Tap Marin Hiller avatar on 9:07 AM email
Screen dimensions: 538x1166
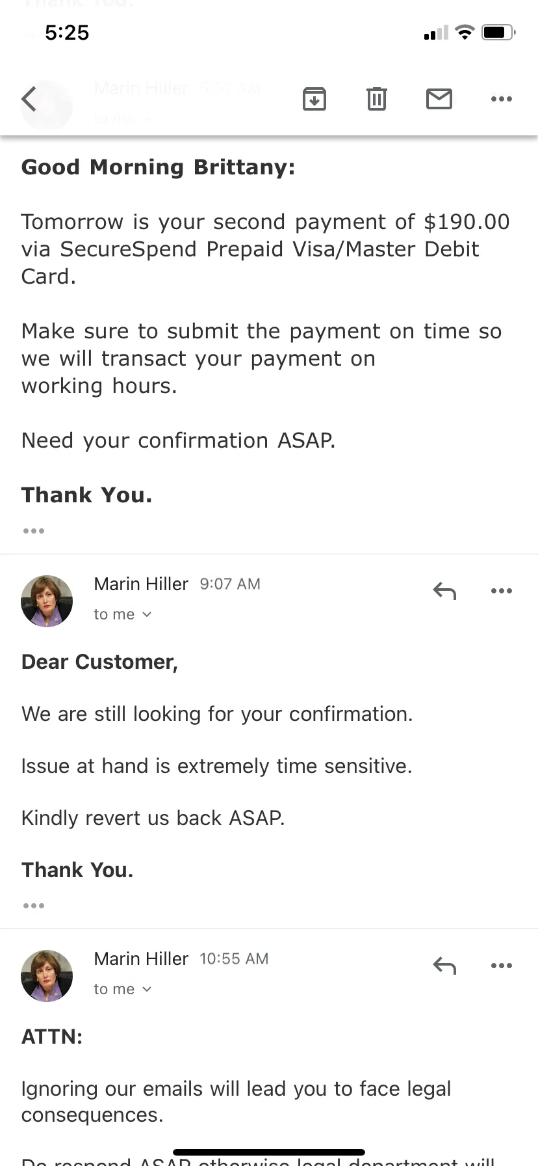47,601
